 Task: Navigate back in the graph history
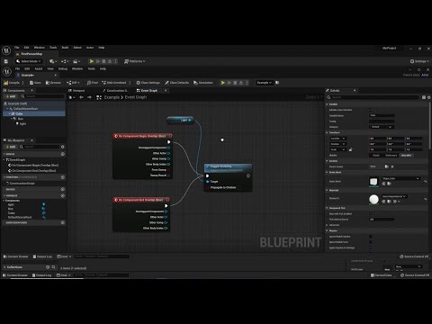[x=81, y=97]
